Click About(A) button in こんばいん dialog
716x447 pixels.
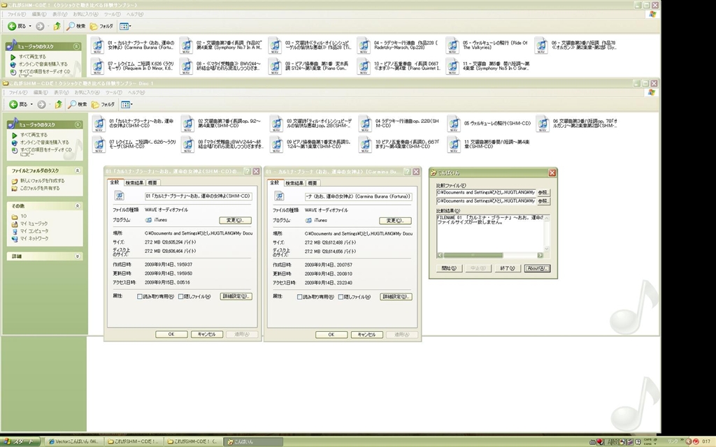click(x=537, y=268)
